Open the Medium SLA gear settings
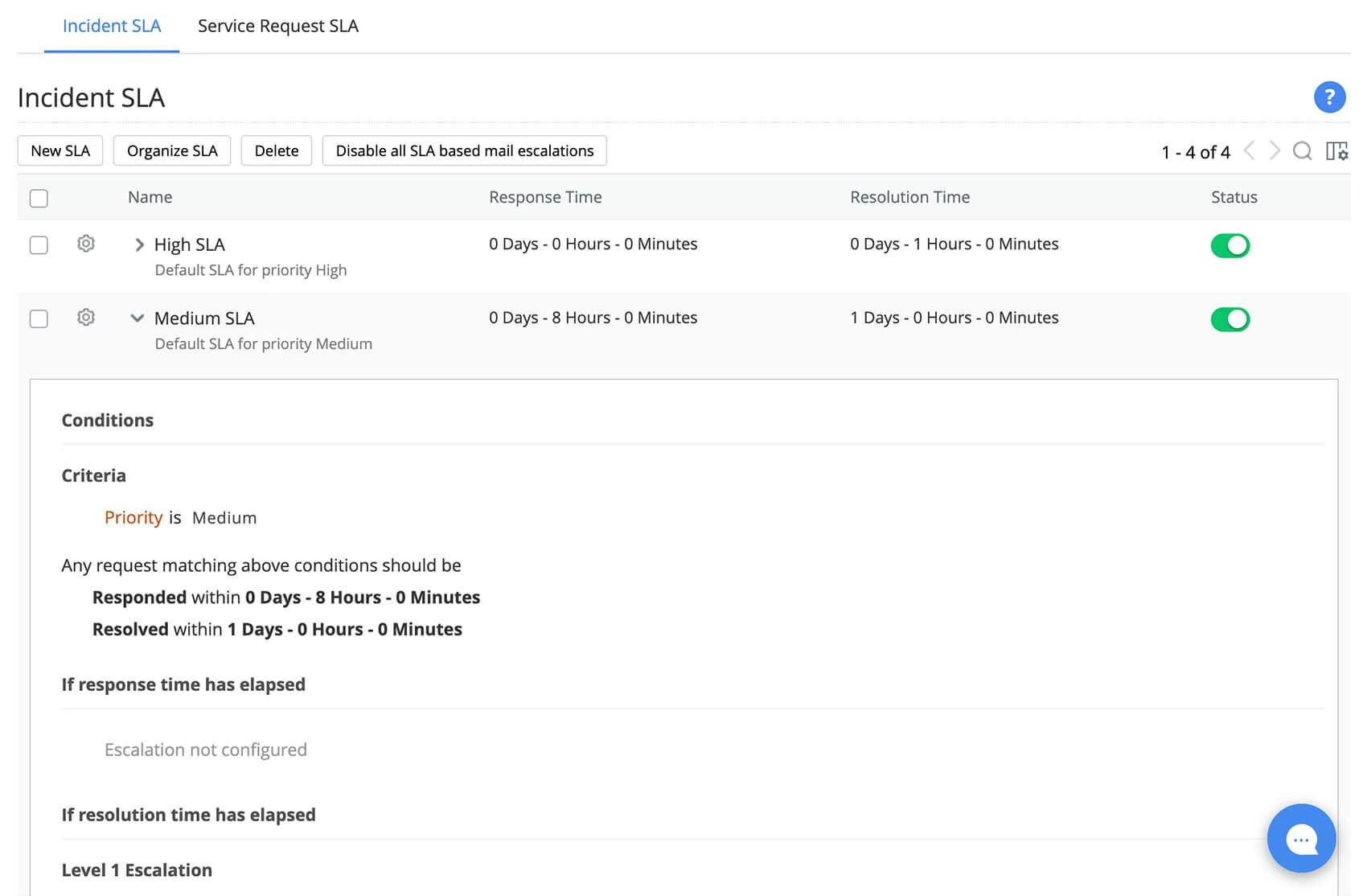Viewport: 1367px width, 896px height. coord(86,318)
